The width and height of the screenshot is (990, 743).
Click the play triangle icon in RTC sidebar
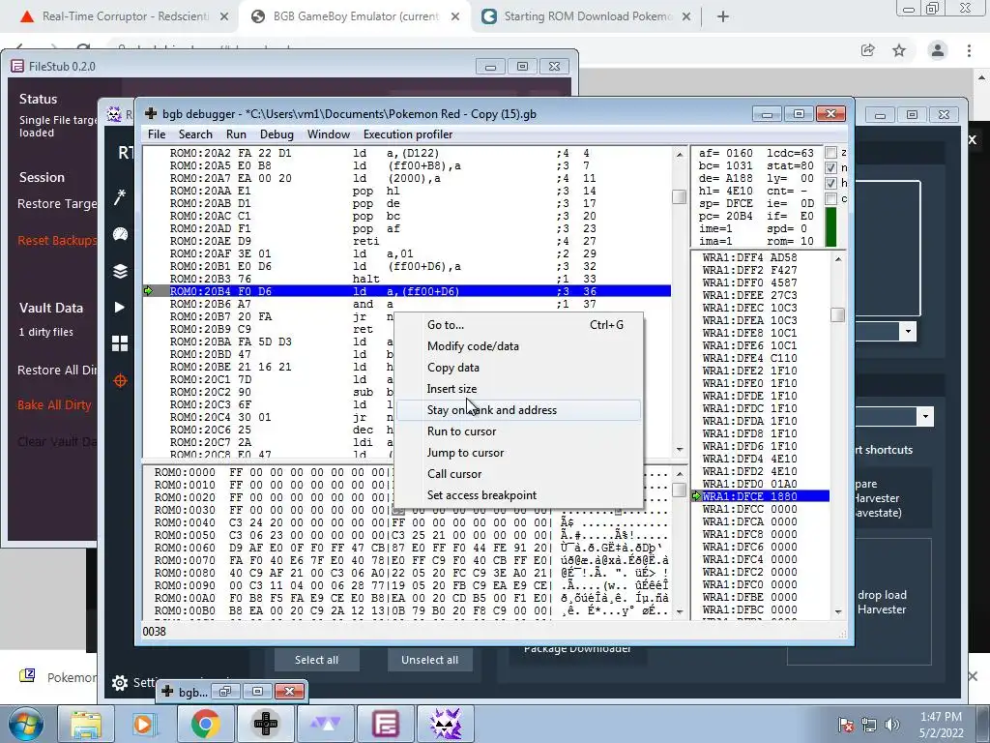coord(119,308)
